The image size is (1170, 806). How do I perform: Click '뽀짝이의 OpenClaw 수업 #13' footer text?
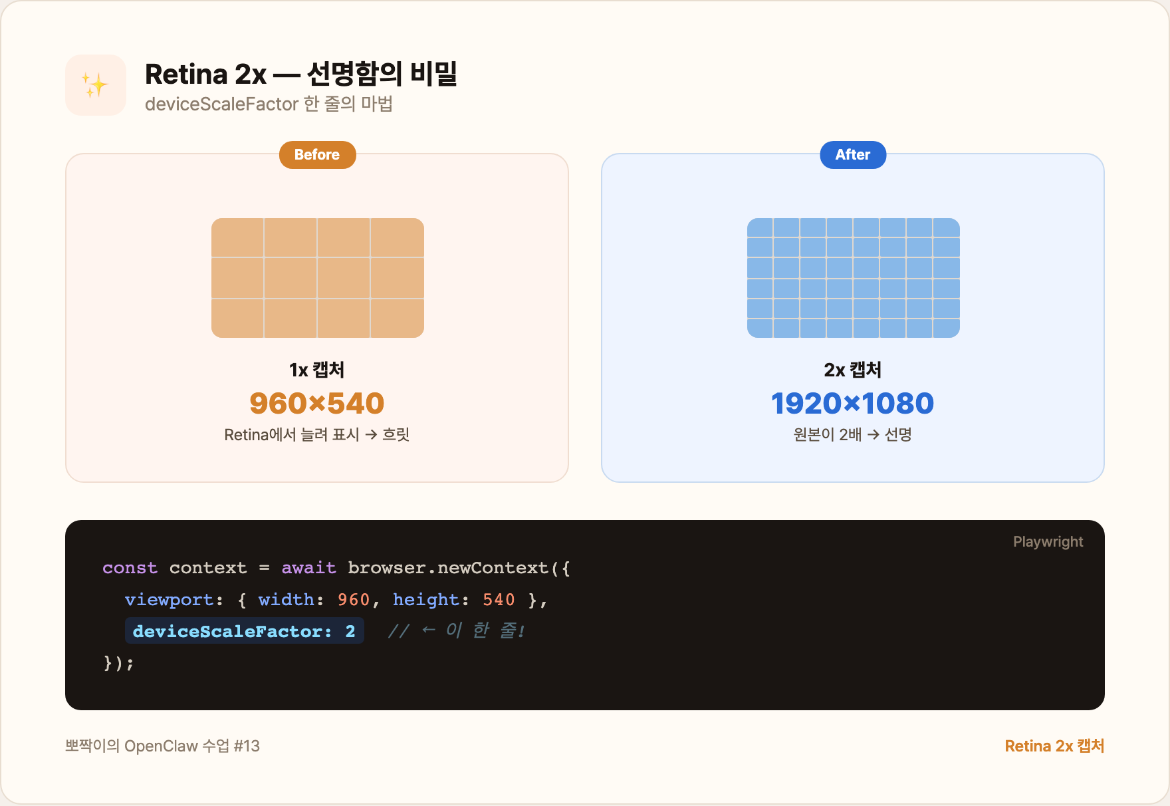(162, 746)
